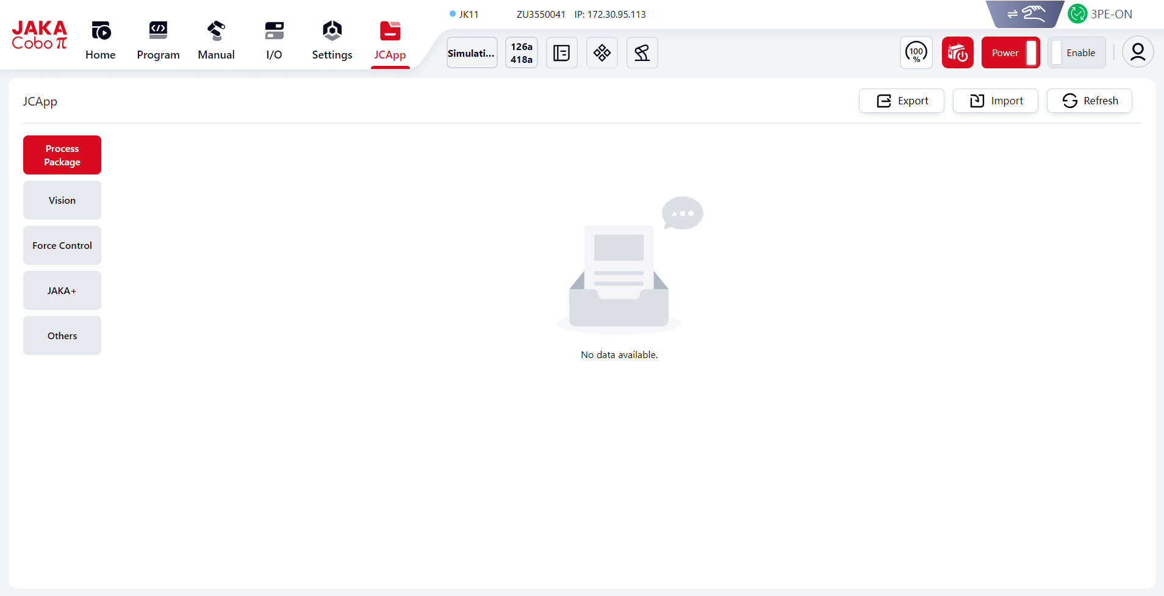Image resolution: width=1164 pixels, height=596 pixels.
Task: Toggle the robot Power switch
Action: (1010, 53)
